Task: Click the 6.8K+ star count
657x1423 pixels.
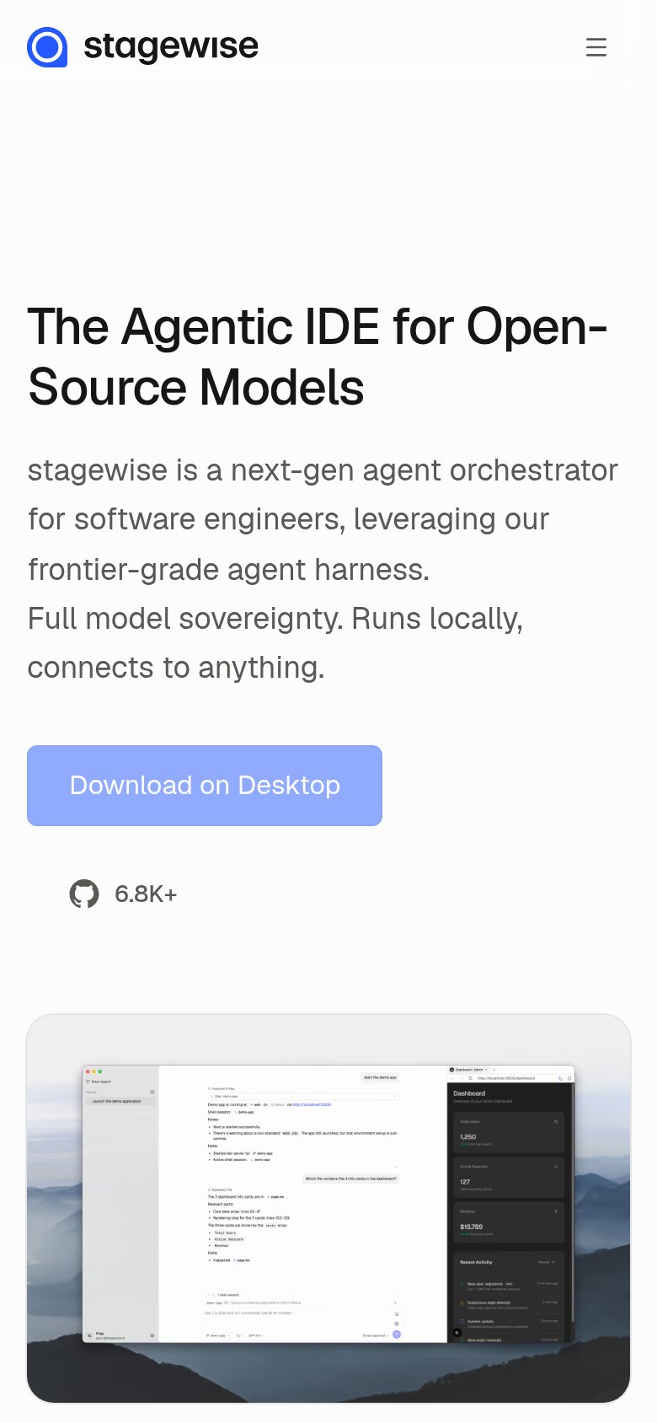Action: (146, 894)
